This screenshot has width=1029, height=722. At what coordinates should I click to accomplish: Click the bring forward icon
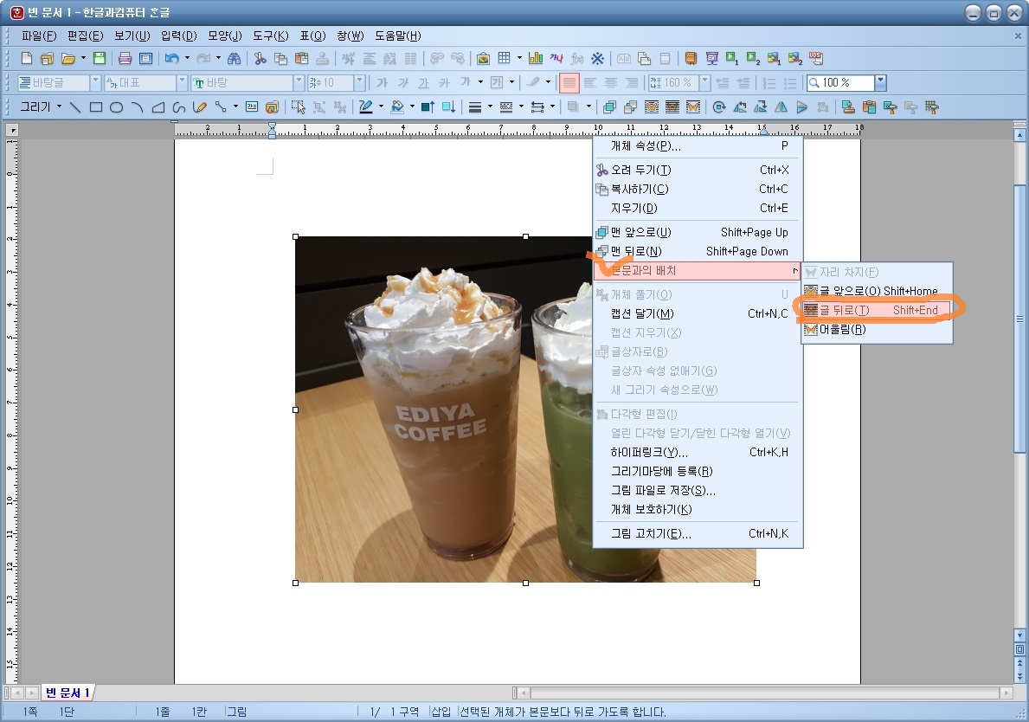point(609,107)
